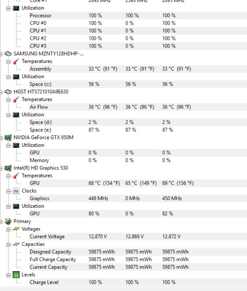Screen dimensions: 247x291
Task: Click the green Levels icon
Action: (16, 275)
